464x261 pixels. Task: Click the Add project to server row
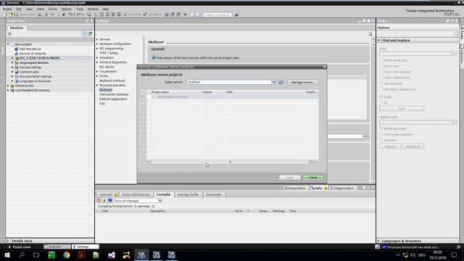click(233, 96)
